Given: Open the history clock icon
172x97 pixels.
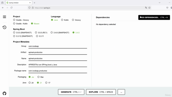Looking at the screenshot, I should click(x=5, y=27).
